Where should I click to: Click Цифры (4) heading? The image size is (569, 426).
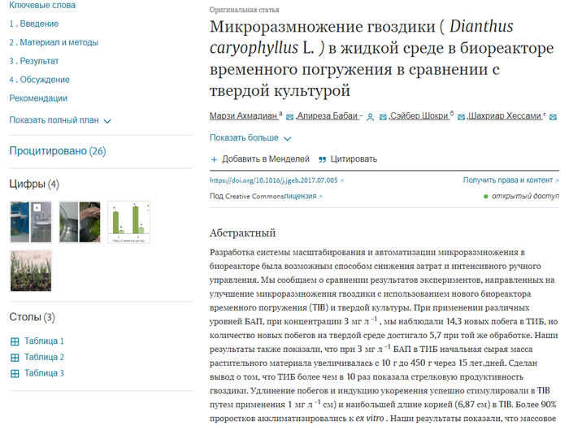click(x=34, y=184)
